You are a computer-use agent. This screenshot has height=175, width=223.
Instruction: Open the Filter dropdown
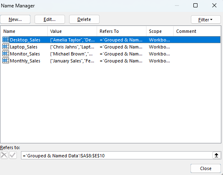tap(206, 20)
